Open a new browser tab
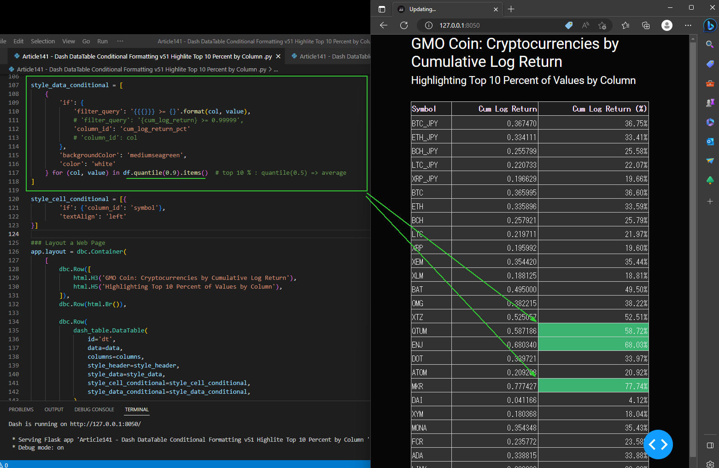 pyautogui.click(x=511, y=9)
